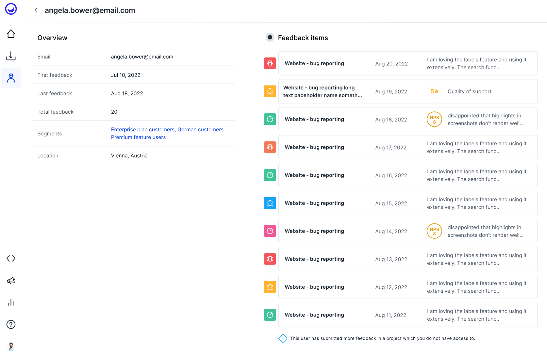Click the Last feedback date Aug 18, 2022
547x356 pixels.
click(127, 93)
